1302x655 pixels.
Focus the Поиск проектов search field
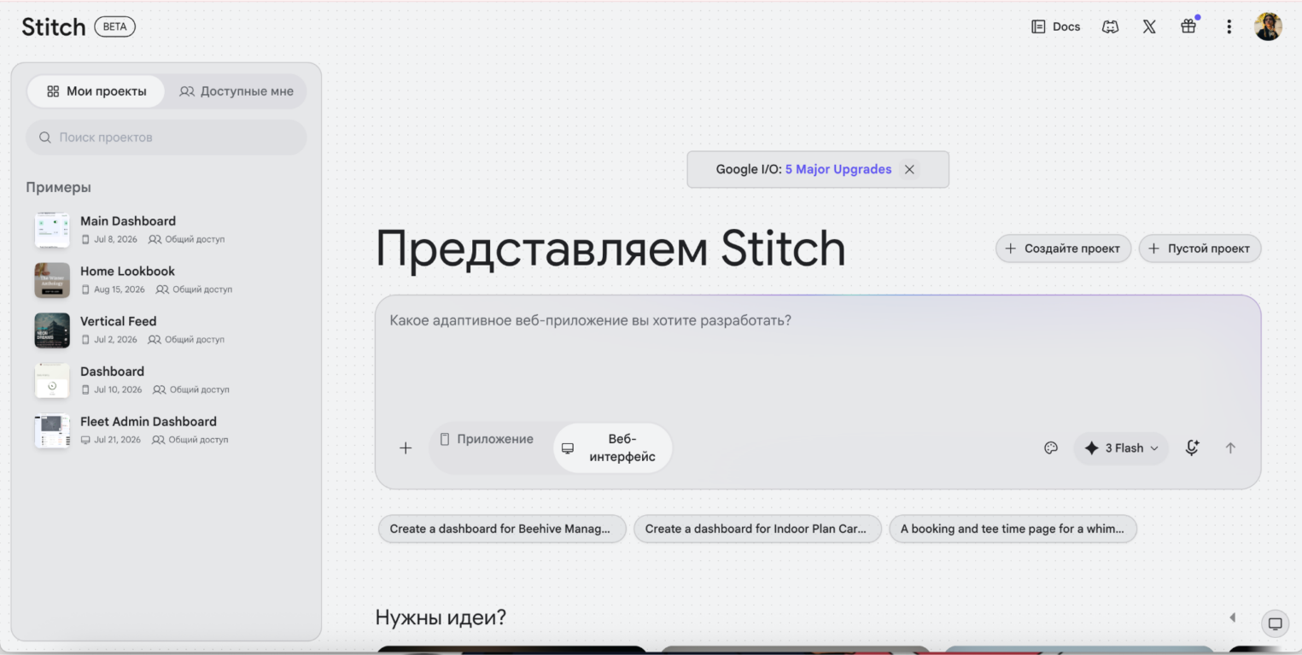166,137
